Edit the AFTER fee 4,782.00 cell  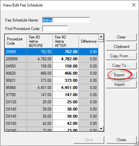click(x=66, y=59)
